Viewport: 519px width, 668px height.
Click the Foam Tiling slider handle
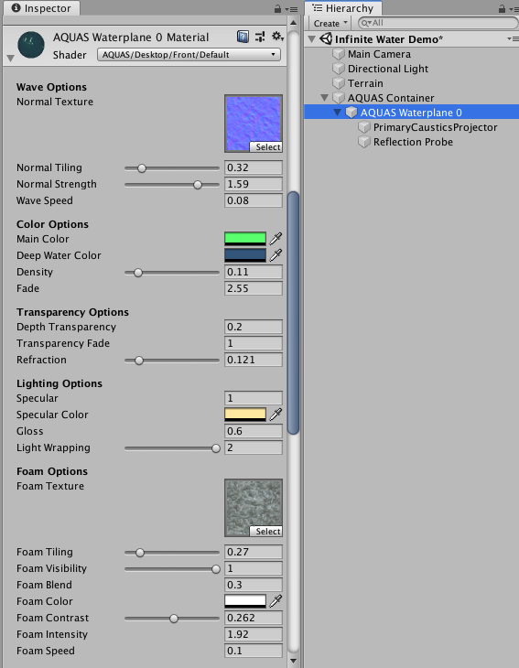click(x=140, y=553)
